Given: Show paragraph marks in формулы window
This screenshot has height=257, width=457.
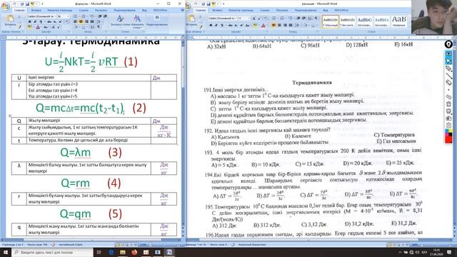Looking at the screenshot, I should [x=99, y=27].
